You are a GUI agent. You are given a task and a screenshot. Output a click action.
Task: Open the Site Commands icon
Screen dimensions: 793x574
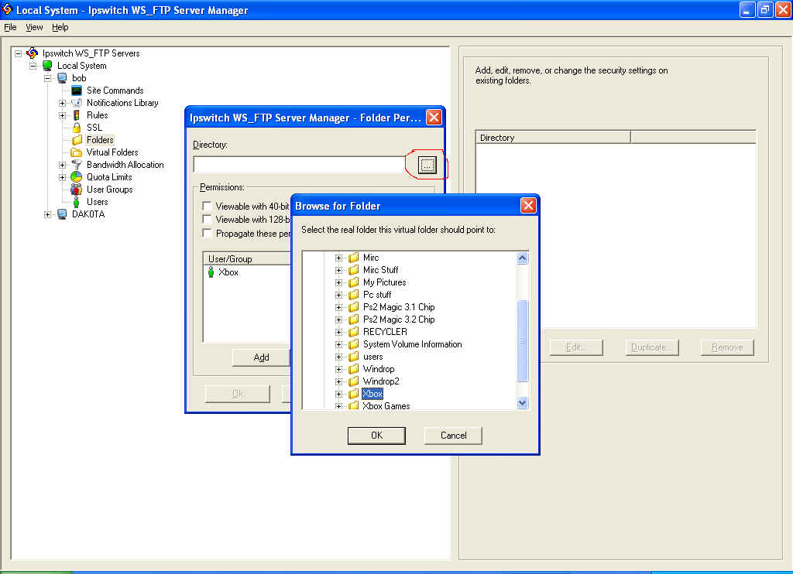(77, 91)
